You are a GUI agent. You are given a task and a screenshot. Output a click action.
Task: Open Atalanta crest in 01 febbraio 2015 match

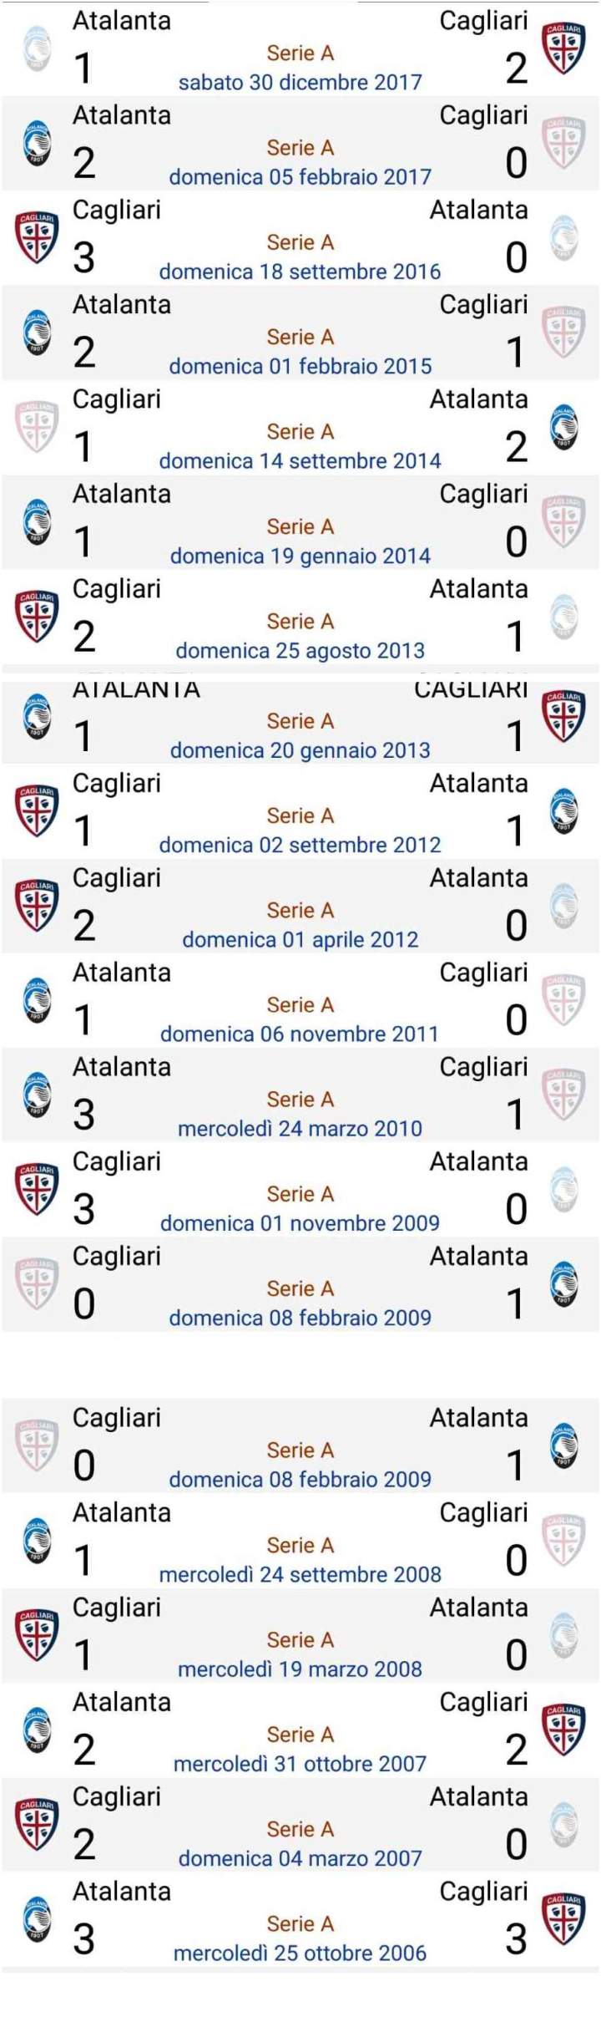(37, 333)
